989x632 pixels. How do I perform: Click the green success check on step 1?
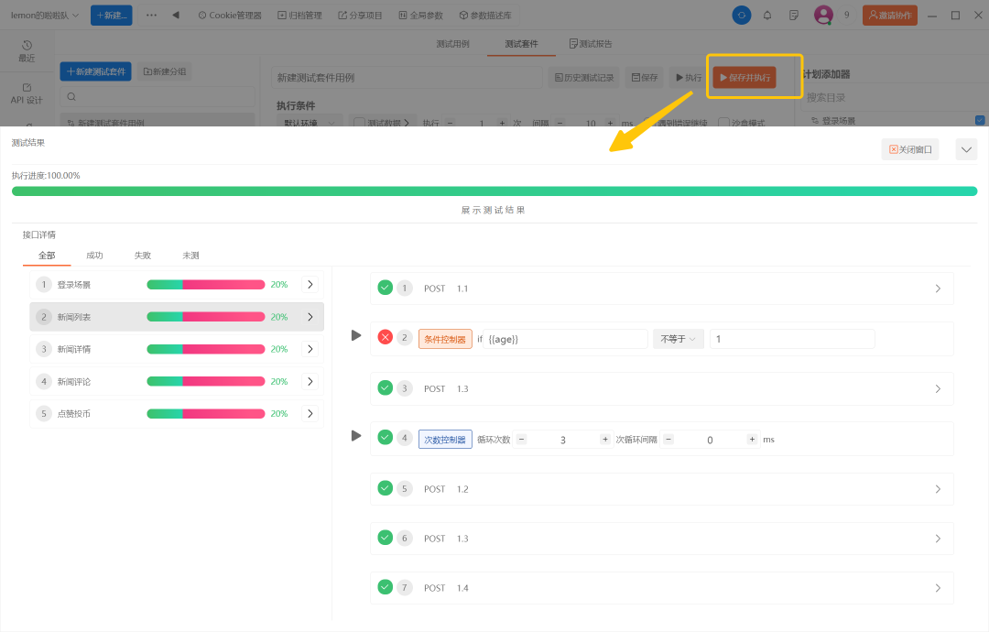point(385,288)
